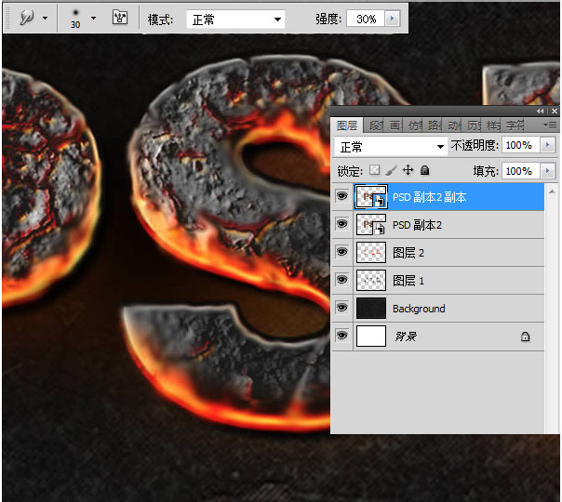
Task: Collapse panel using double-arrow icon
Action: 542,111
